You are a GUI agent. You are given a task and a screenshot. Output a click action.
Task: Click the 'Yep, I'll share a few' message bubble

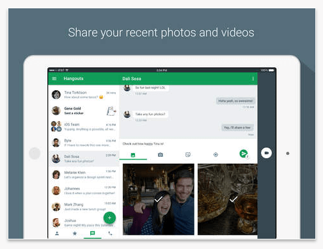click(237, 127)
